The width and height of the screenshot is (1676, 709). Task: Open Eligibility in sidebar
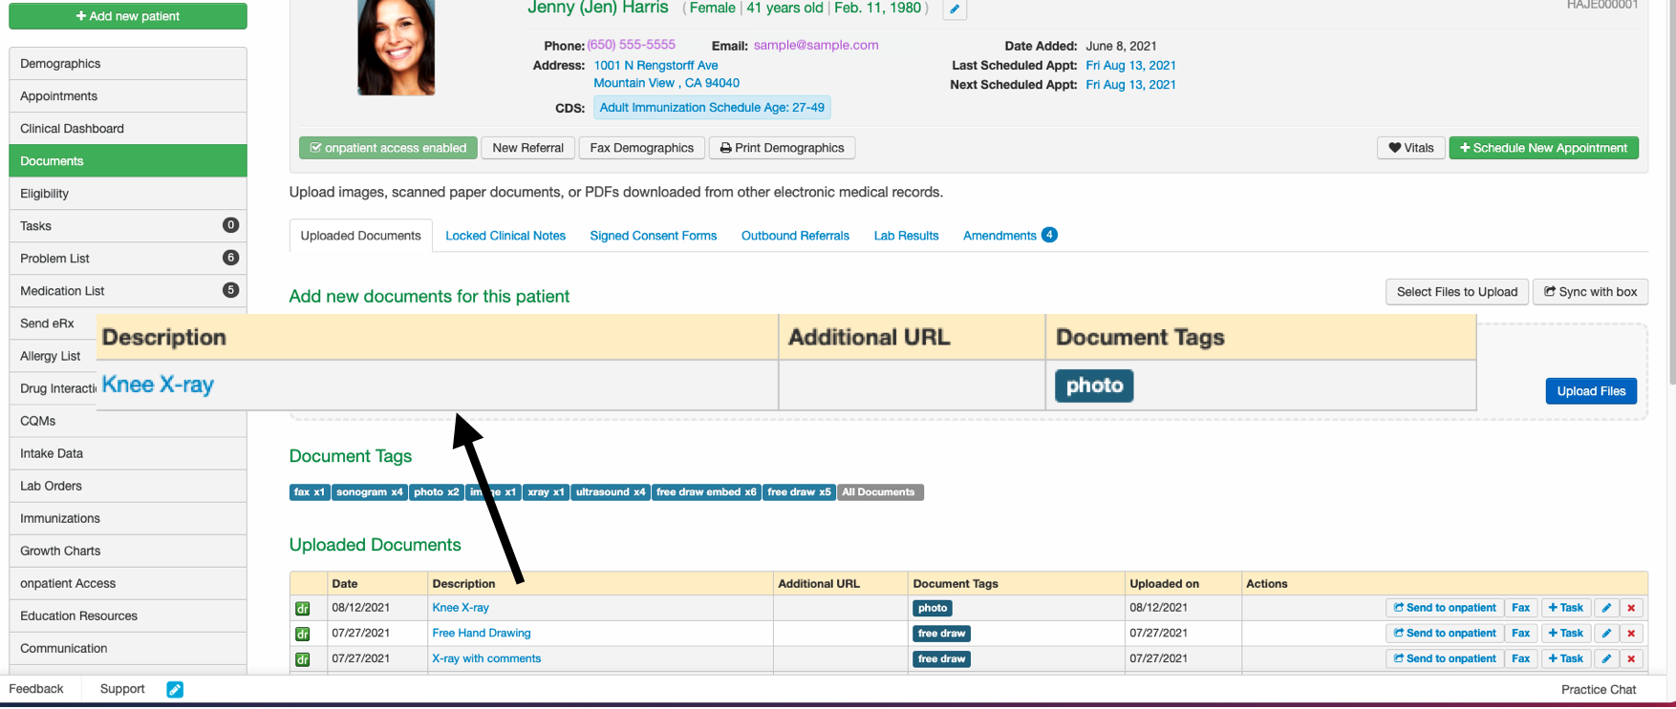(x=128, y=194)
